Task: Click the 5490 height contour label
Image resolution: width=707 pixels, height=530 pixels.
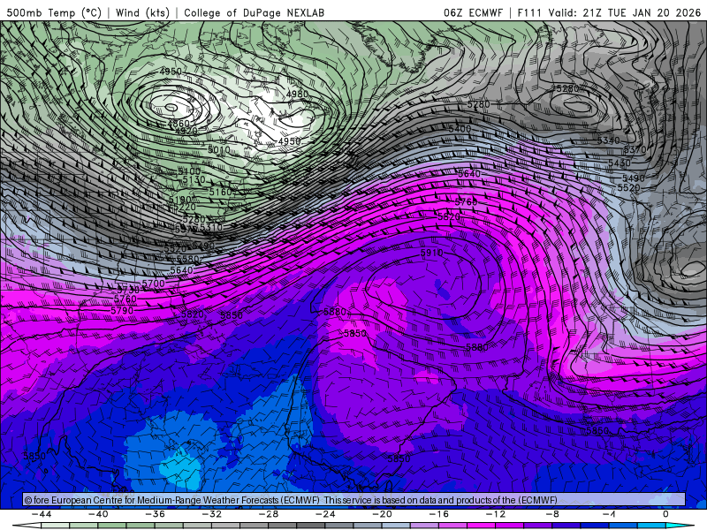Action: point(634,178)
